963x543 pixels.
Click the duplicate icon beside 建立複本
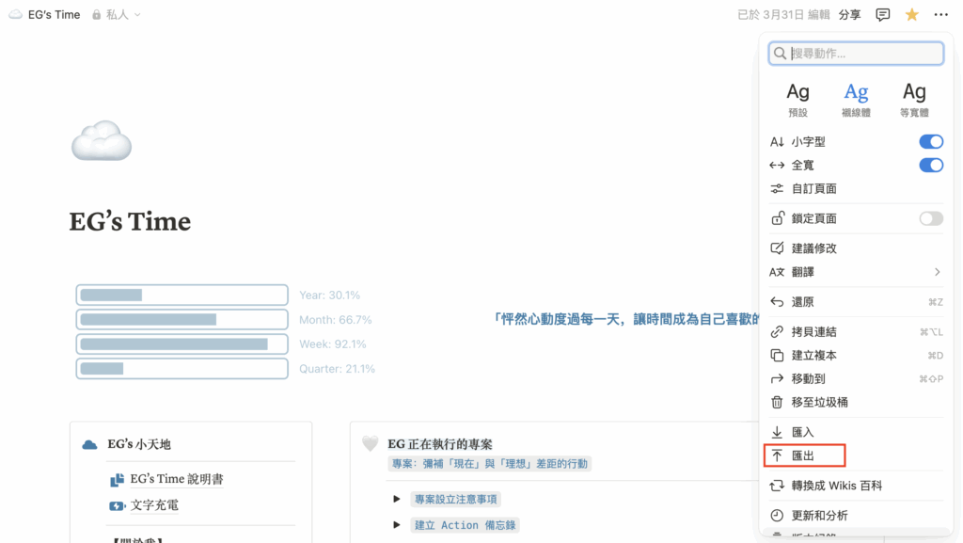(x=777, y=355)
